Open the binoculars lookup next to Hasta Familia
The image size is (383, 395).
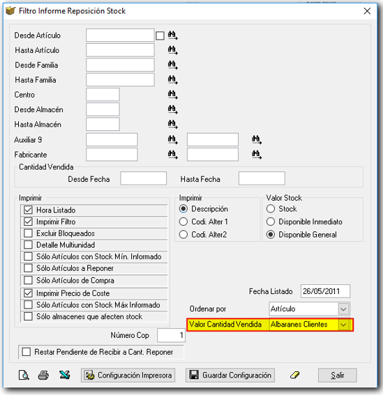click(x=172, y=80)
